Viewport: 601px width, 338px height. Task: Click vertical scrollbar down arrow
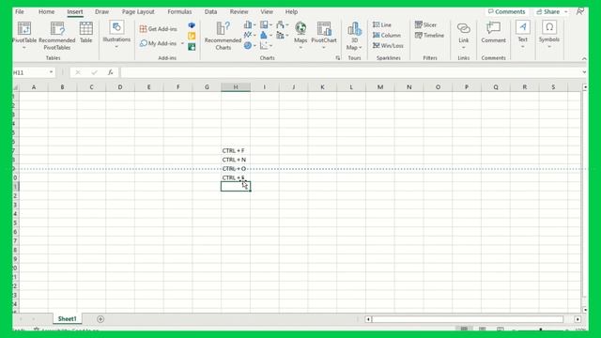(585, 309)
